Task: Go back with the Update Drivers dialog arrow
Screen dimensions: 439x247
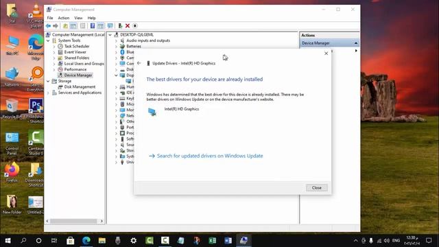Action: (x=139, y=63)
